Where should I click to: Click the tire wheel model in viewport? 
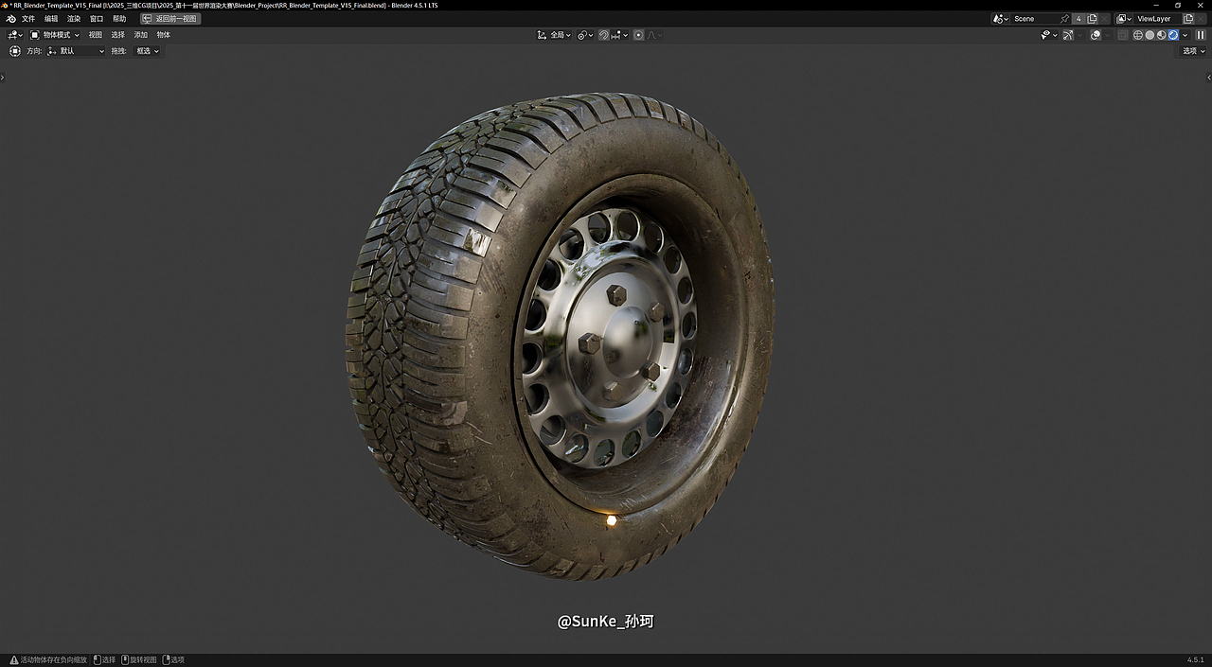click(560, 336)
